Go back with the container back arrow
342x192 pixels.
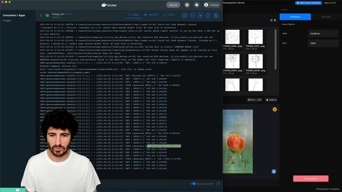41,15
